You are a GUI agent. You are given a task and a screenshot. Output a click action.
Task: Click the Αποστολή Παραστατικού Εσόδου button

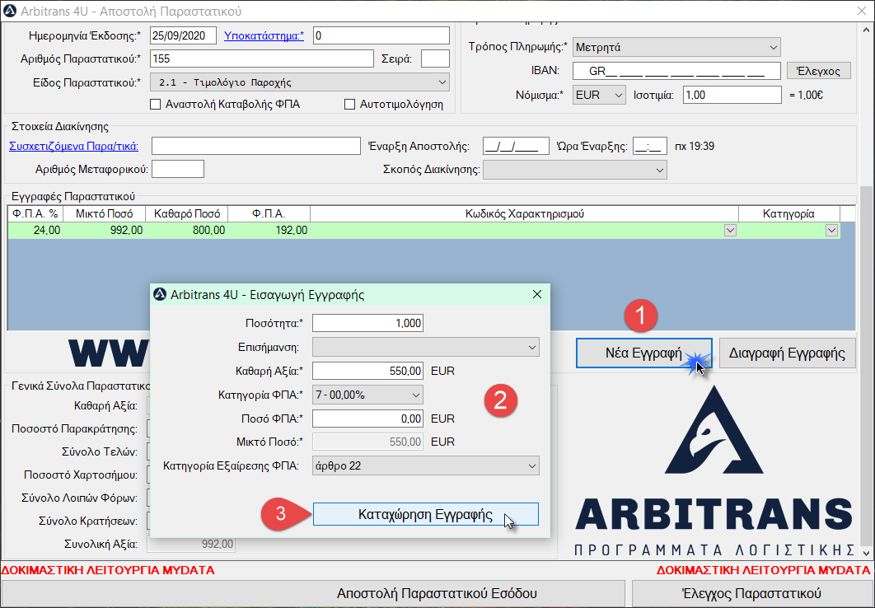tap(313, 593)
